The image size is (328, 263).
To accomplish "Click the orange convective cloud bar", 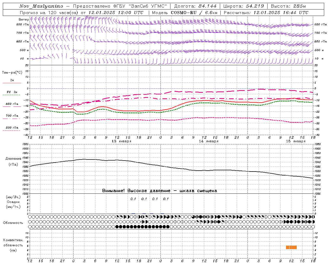I will (291, 247).
